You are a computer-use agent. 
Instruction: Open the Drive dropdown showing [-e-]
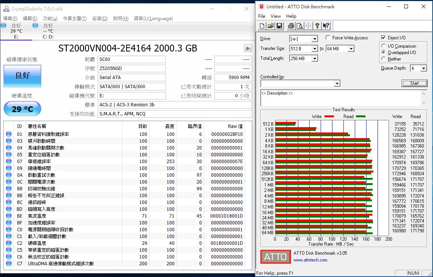(x=315, y=39)
